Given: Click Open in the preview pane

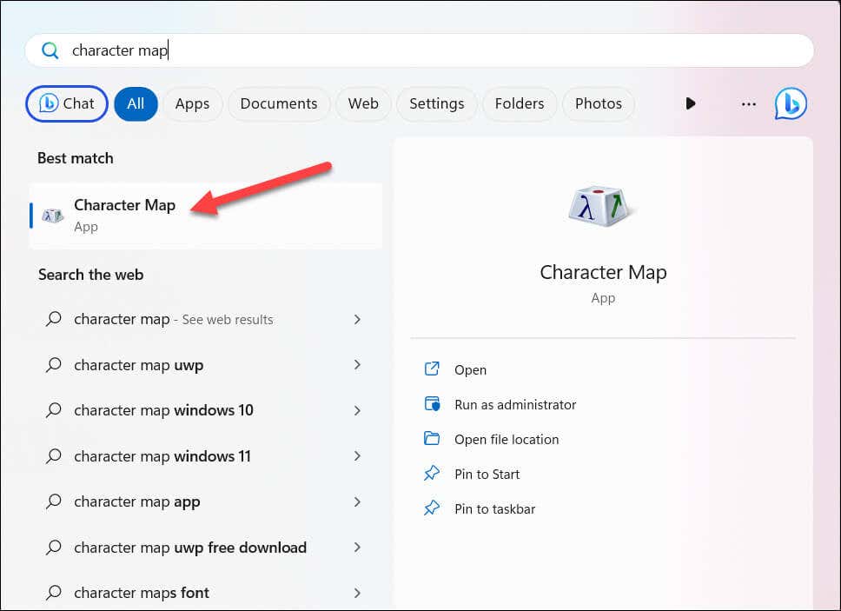Looking at the screenshot, I should click(470, 370).
